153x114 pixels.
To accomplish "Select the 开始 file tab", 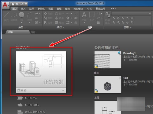I will point(17,32).
